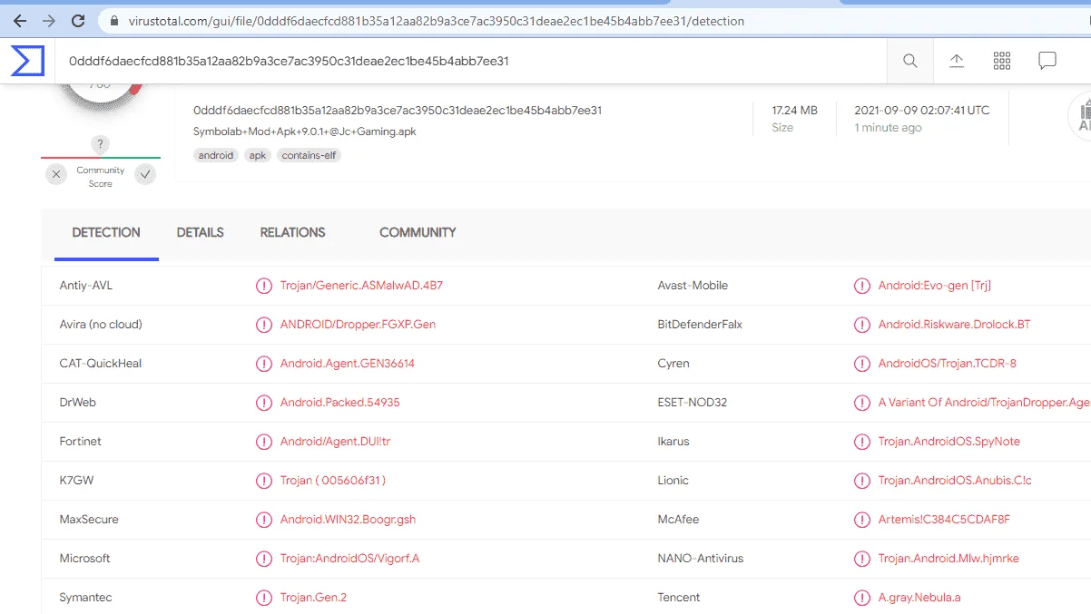This screenshot has width=1091, height=614.
Task: Click the Symbolab+Mod+Apk file name
Action: click(x=305, y=132)
